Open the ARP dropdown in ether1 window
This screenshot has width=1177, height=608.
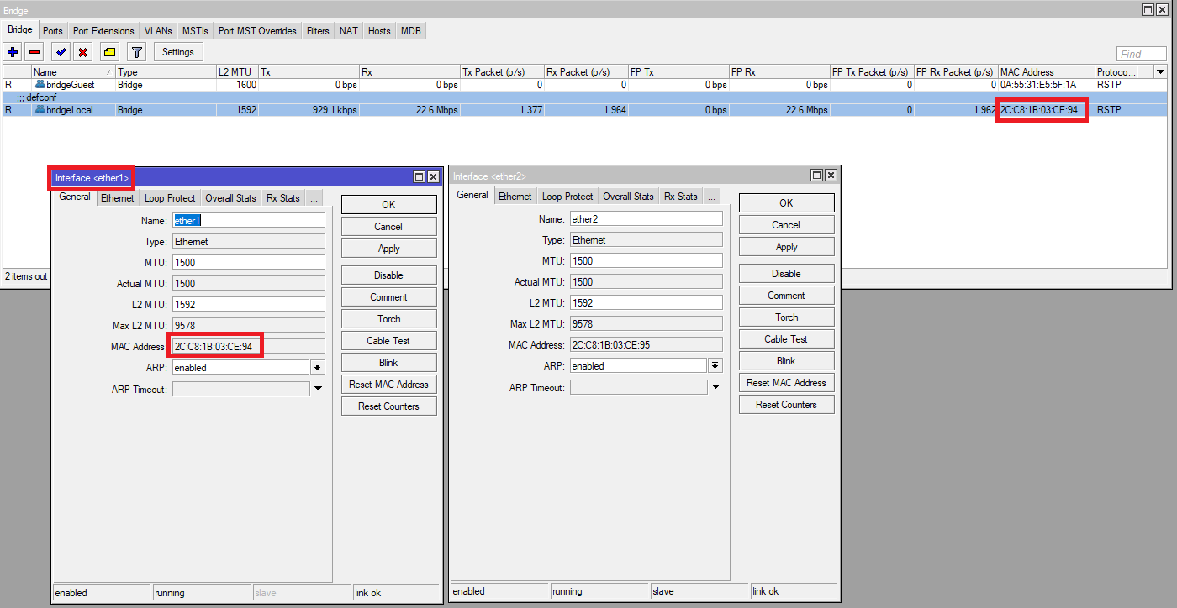318,367
